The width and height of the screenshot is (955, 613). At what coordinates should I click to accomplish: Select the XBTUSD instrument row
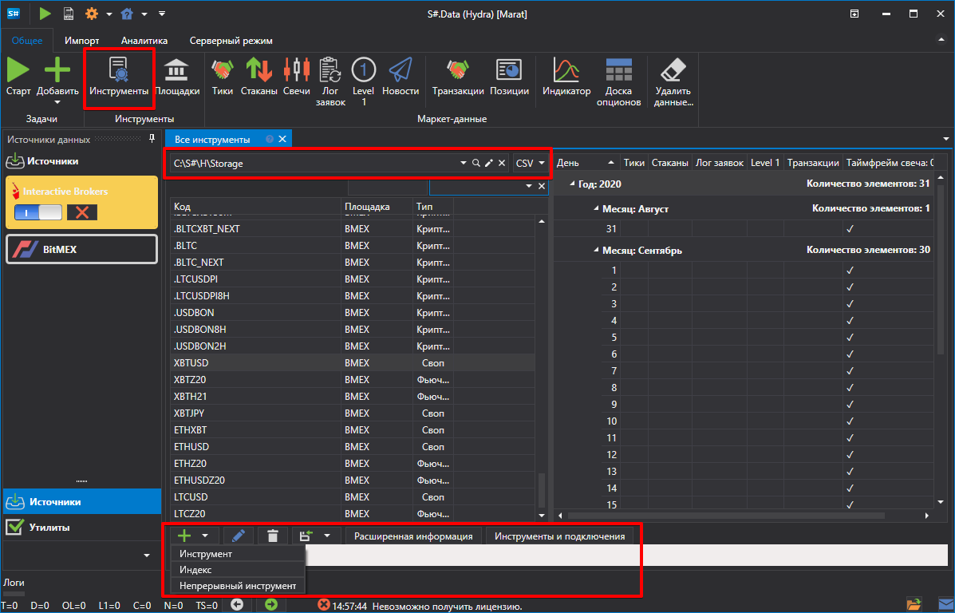tap(353, 362)
